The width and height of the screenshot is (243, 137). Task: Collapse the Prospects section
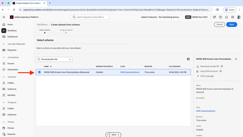(4, 103)
